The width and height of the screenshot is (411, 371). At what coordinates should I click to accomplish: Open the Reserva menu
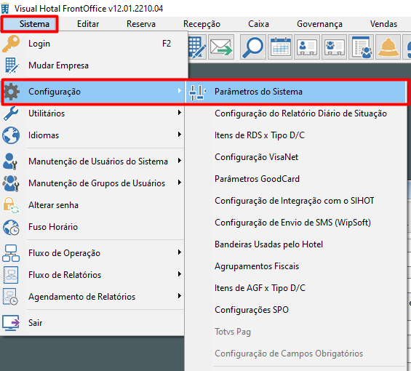point(141,24)
